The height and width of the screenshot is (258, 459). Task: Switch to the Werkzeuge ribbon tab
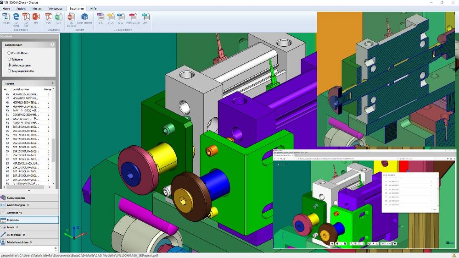(55, 9)
